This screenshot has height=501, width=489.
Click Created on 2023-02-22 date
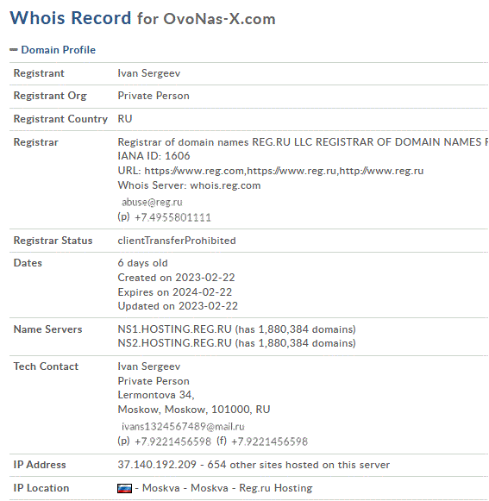point(176,278)
